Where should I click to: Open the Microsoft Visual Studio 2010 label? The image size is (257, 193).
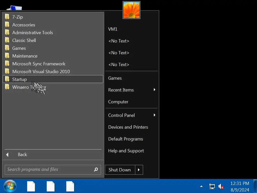coord(41,72)
